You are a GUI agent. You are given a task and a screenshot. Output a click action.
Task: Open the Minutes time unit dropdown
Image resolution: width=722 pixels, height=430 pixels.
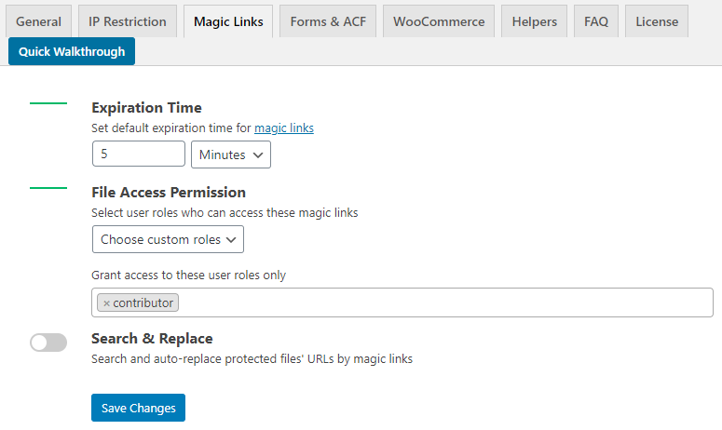coord(230,155)
